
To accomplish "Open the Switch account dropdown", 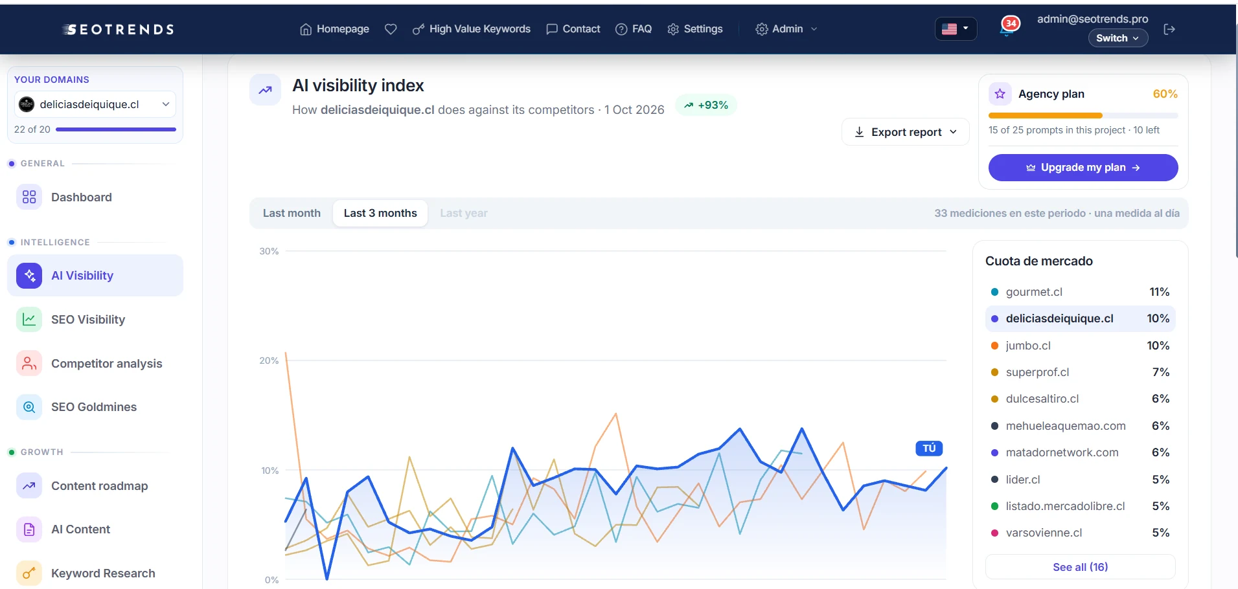I will click(1118, 38).
